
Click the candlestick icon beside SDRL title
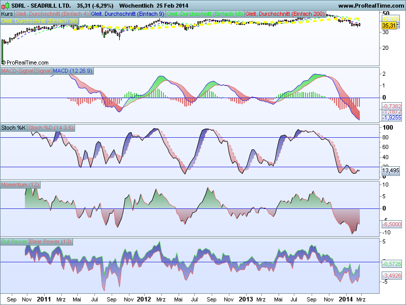[5, 6]
